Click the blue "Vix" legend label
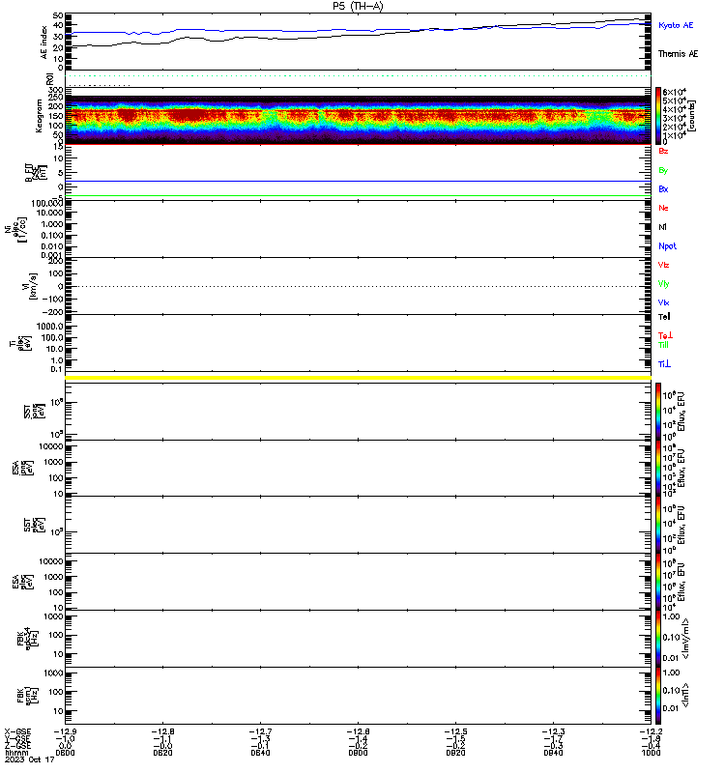 [663, 302]
